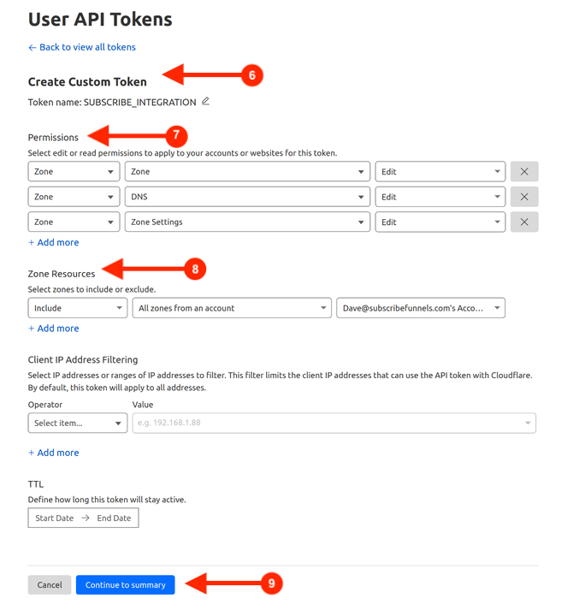Open the Operator Select item dropdown
The width and height of the screenshot is (573, 616).
[x=77, y=423]
